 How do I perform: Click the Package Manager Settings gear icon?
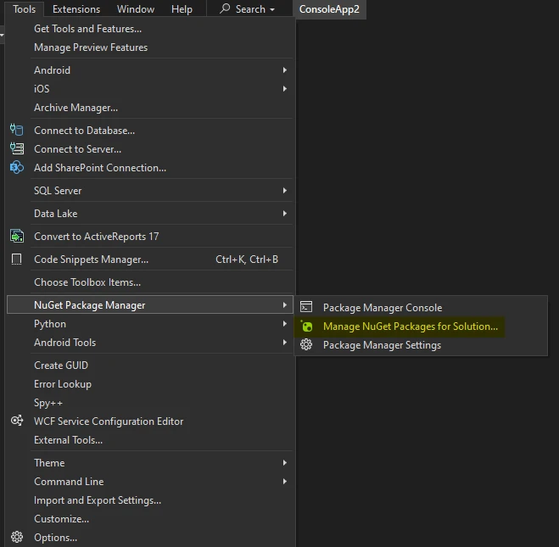pyautogui.click(x=306, y=345)
